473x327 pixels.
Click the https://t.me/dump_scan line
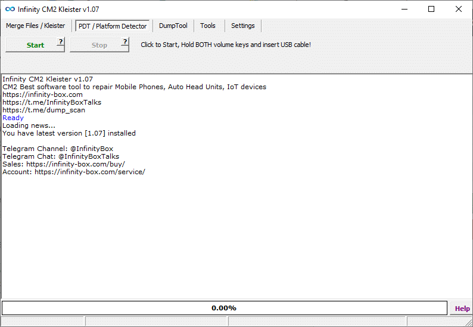[43, 110]
